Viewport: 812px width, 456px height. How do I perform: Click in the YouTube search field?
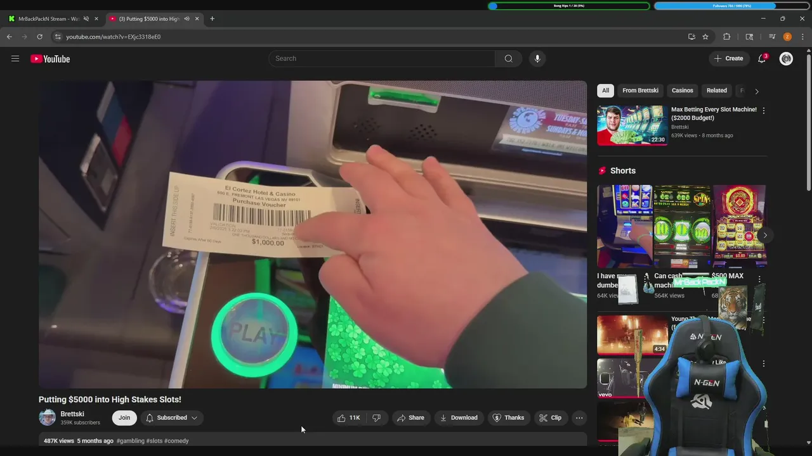(382, 58)
